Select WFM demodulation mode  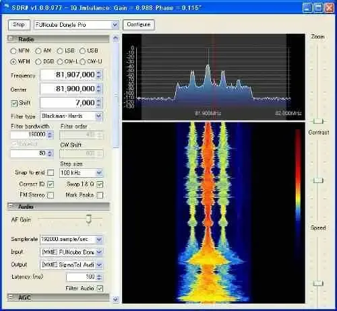click(13, 61)
